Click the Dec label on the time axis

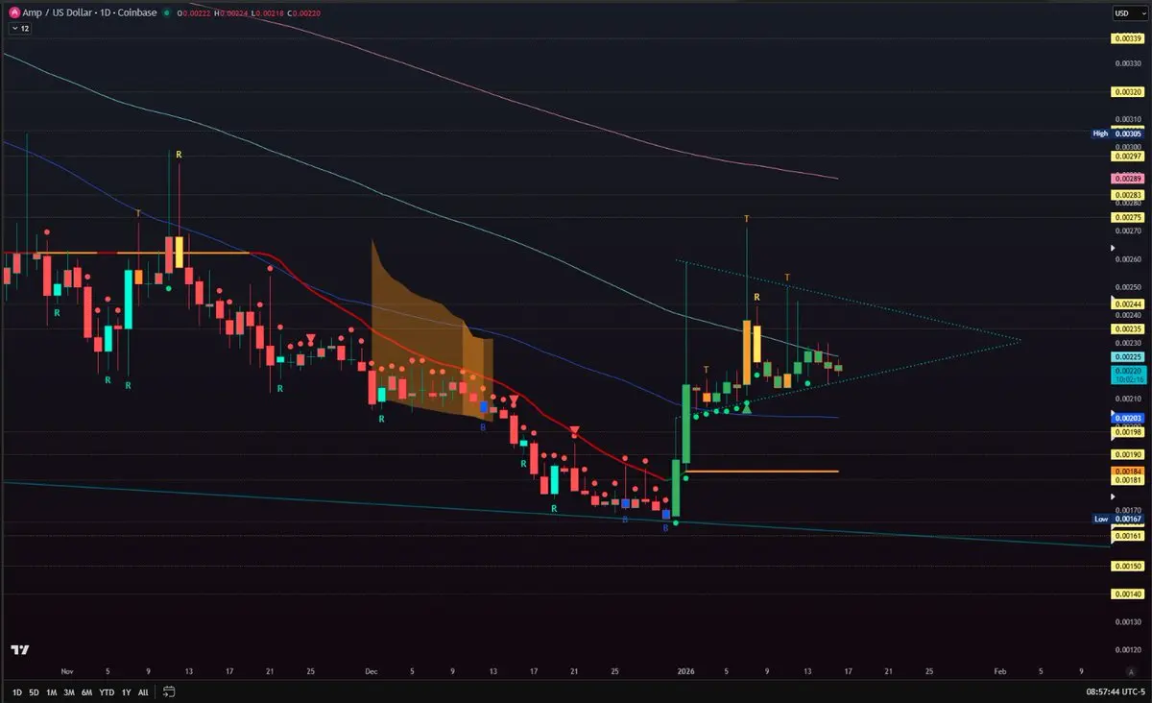point(371,672)
